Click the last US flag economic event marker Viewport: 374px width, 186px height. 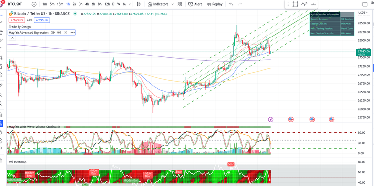[x=332, y=119]
